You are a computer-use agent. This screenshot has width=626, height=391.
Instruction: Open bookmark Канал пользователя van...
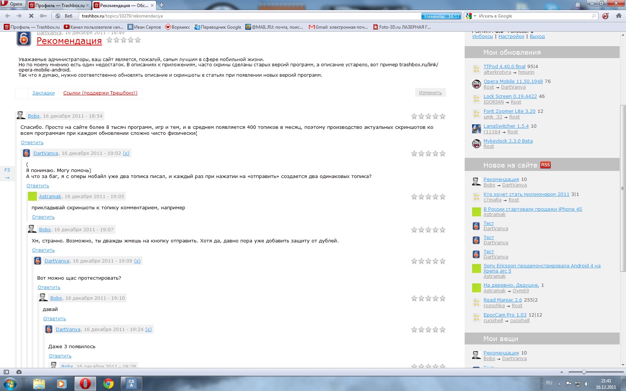(94, 27)
